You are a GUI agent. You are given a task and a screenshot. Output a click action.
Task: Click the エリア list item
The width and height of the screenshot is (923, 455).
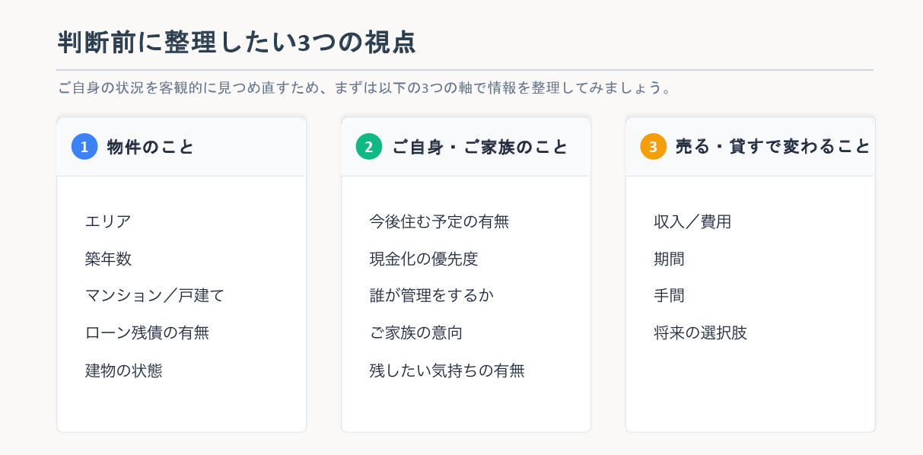coord(108,221)
